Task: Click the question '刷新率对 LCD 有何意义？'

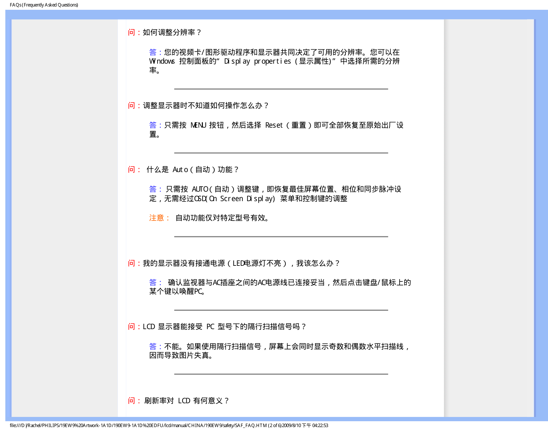Action: click(x=187, y=401)
